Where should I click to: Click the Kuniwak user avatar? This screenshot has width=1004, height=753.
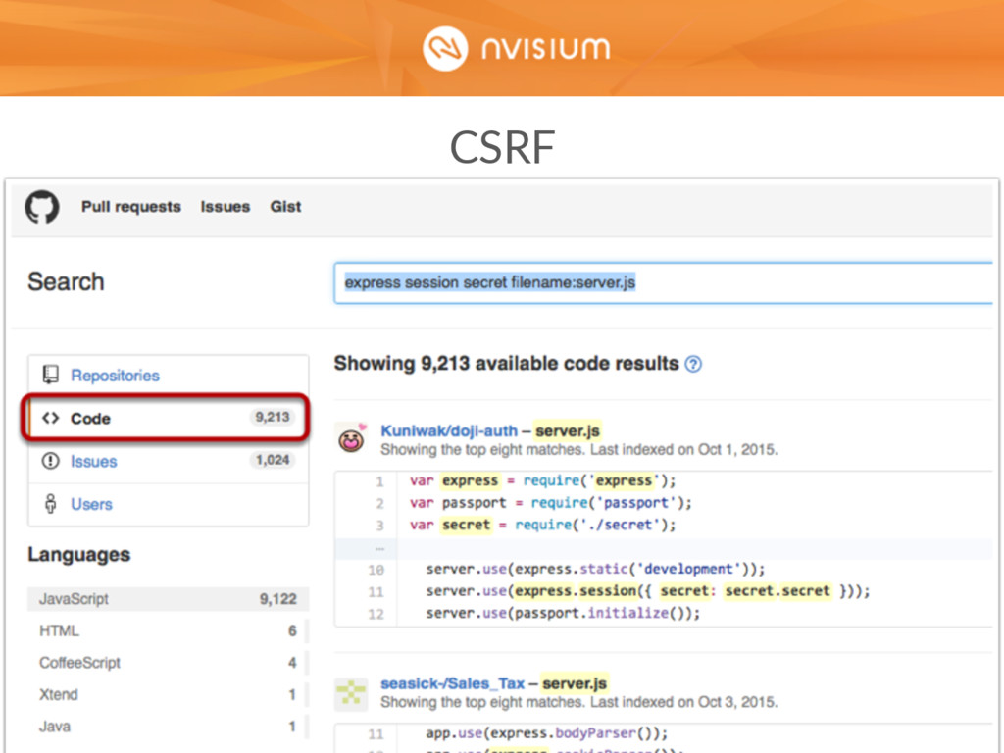click(x=351, y=438)
